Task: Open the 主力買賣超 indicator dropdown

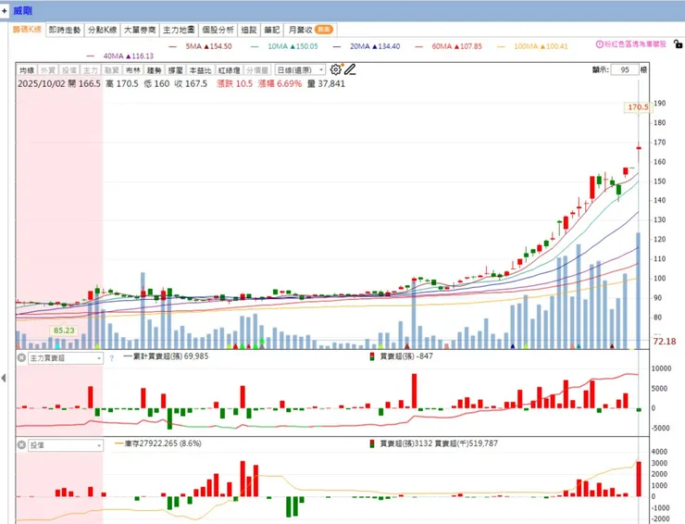Action: click(x=66, y=358)
